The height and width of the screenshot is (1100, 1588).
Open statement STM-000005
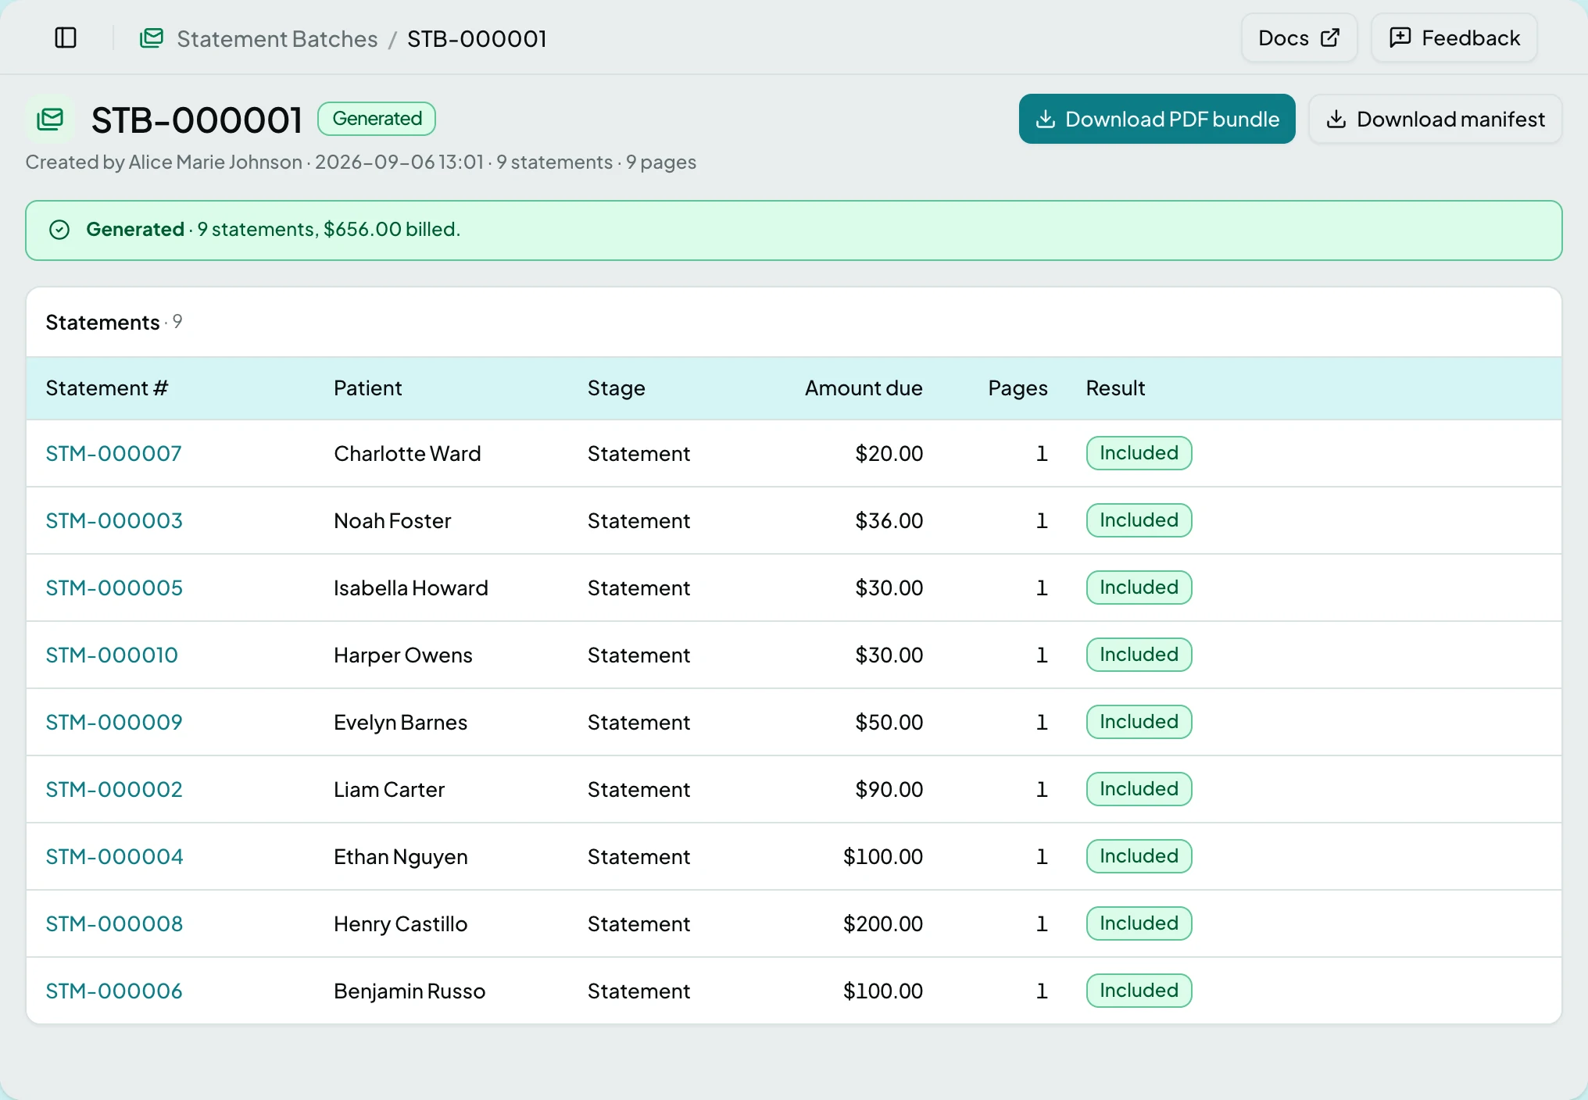coord(114,588)
